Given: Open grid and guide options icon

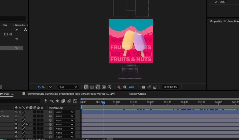Looking at the screenshot, I should pyautogui.click(x=110, y=87).
